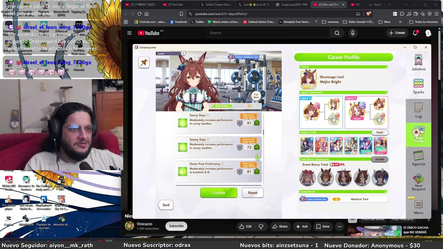Viewport: 443px width, 249px height.
Task: Select Legacy 1 main Umamusume portrait
Action: 311,111
